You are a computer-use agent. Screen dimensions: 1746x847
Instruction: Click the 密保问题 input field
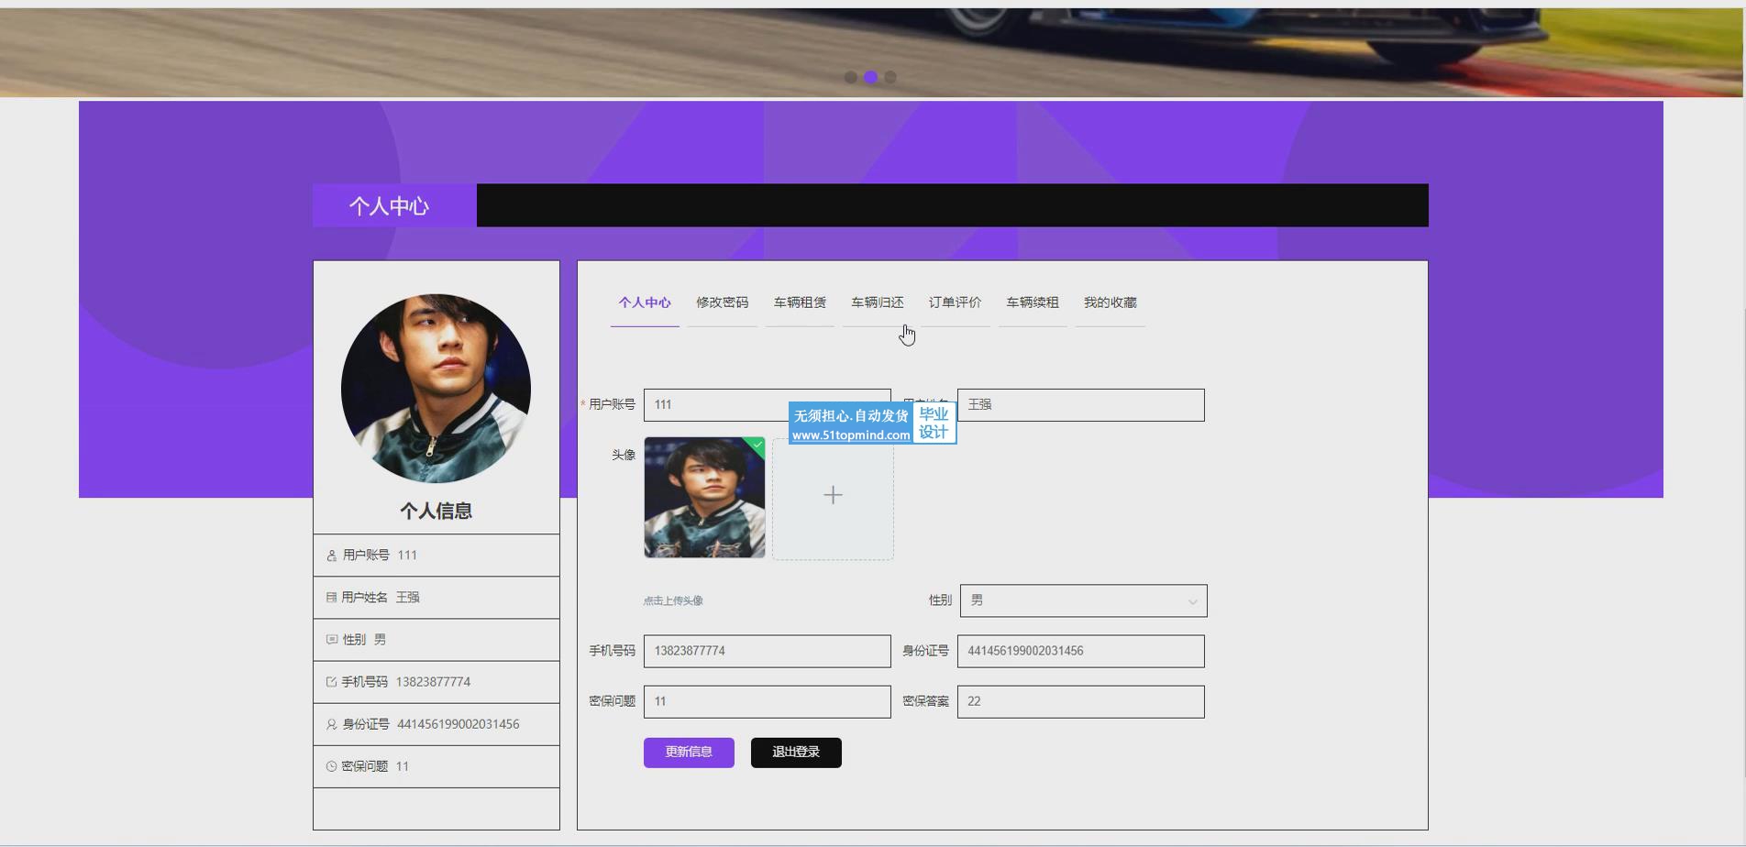coord(767,702)
